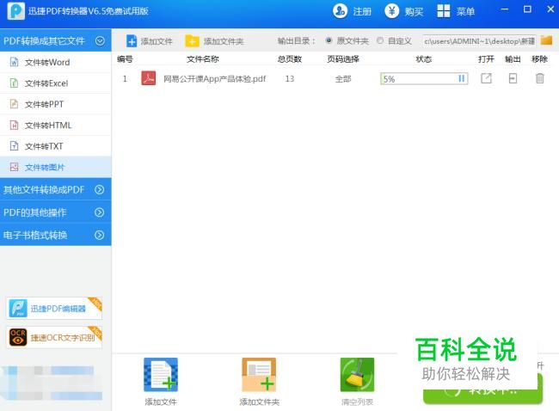
Task: Click the output path input field
Action: 479,41
